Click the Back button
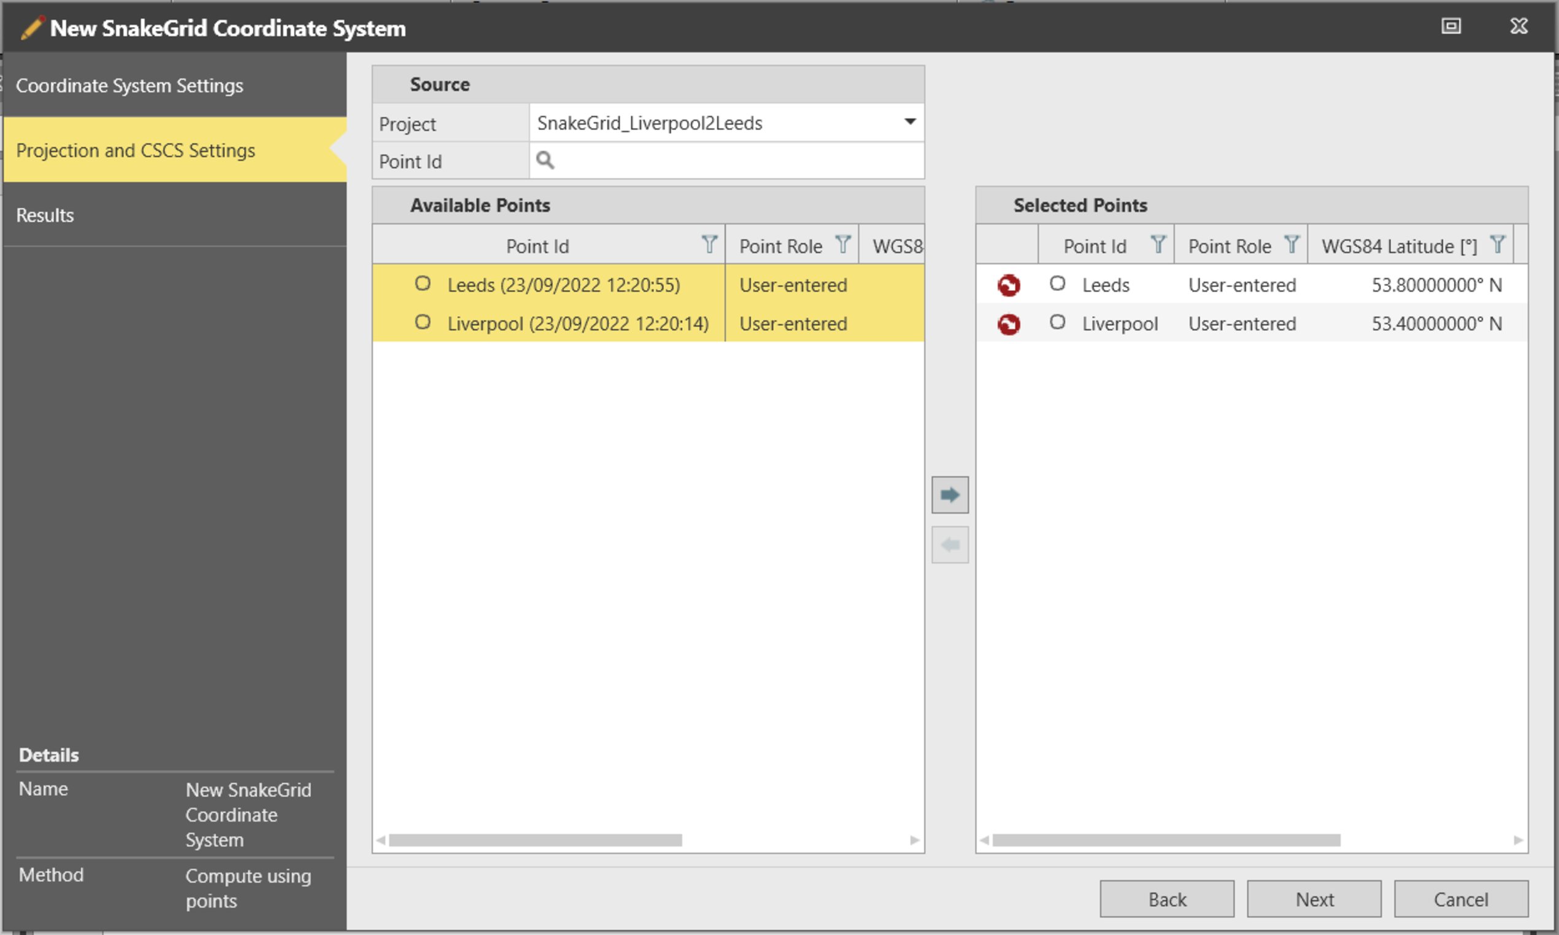 (1166, 899)
